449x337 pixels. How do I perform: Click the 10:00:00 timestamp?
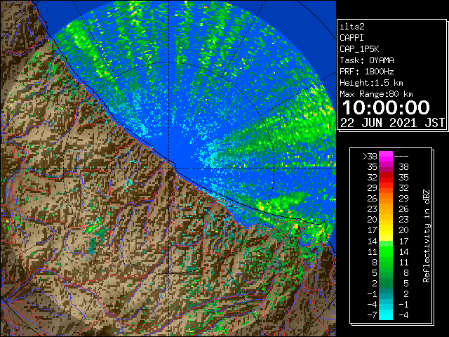386,107
